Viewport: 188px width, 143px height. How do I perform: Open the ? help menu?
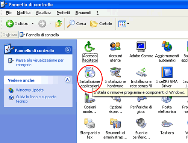[x=97, y=13]
